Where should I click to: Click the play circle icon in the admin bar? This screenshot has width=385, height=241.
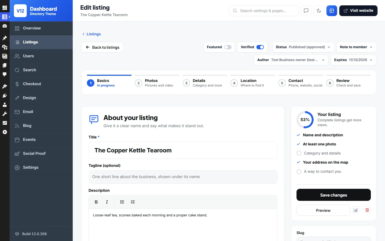tap(5, 132)
